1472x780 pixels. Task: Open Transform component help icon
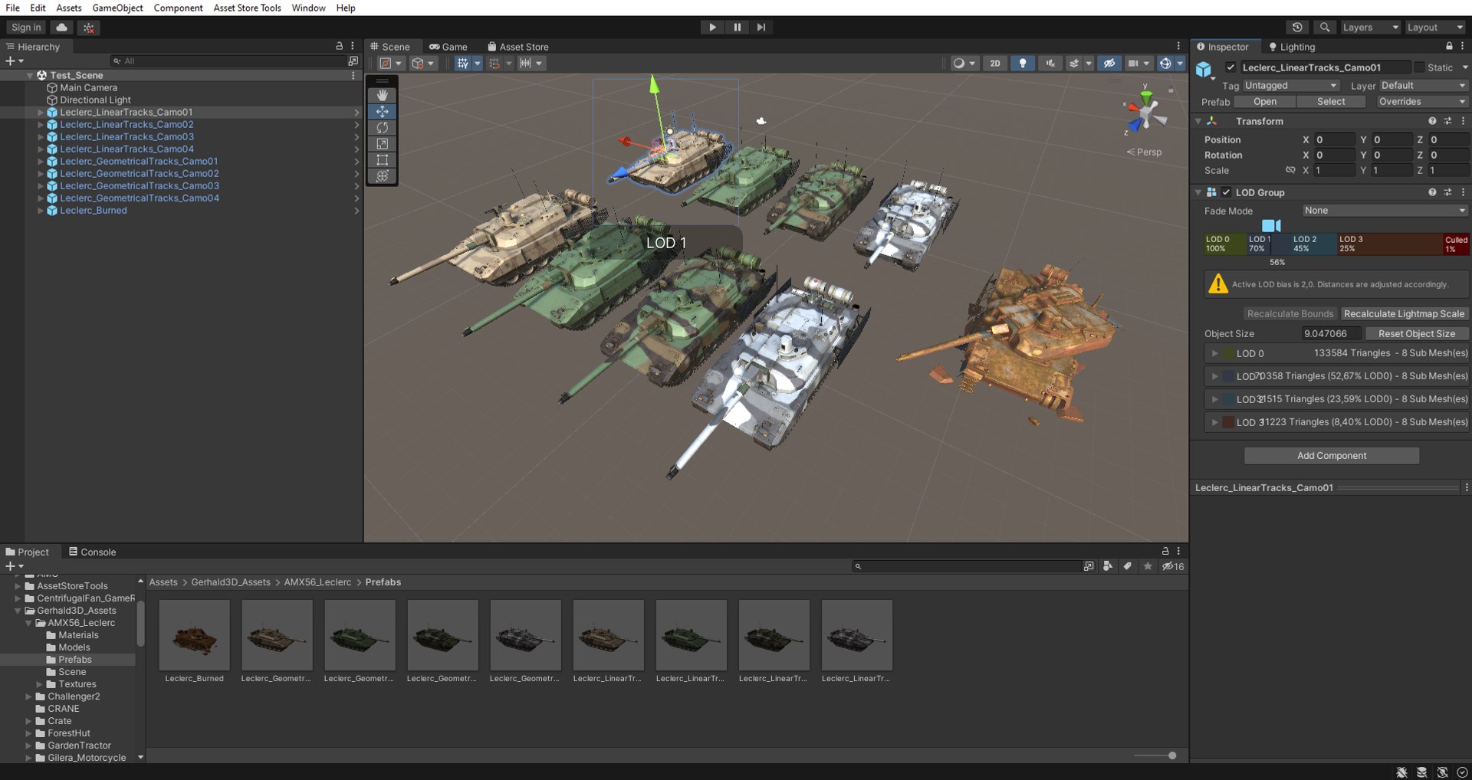click(1432, 121)
